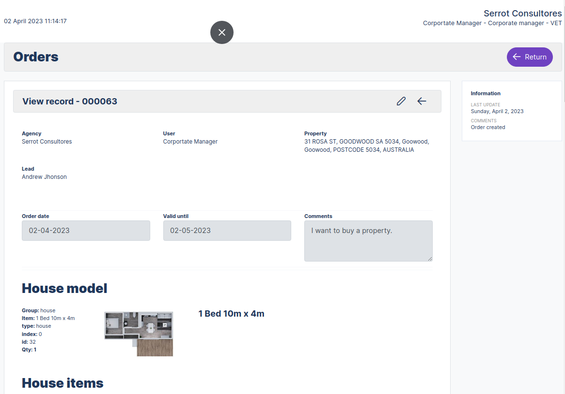The image size is (565, 394).
Task: Click the close X icon at top
Action: (221, 32)
